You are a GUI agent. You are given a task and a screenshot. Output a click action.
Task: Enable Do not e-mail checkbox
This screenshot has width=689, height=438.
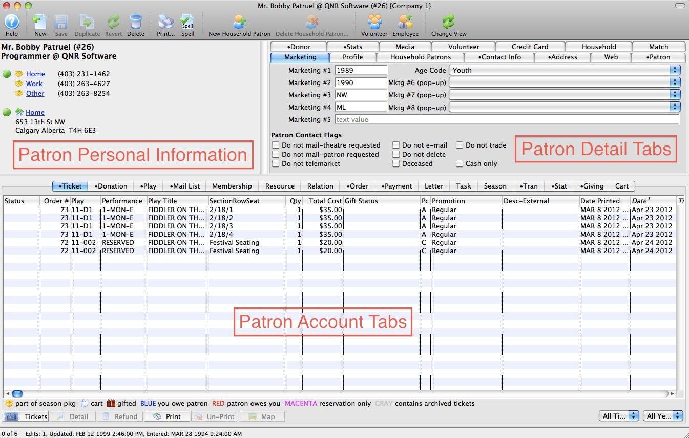pos(396,145)
